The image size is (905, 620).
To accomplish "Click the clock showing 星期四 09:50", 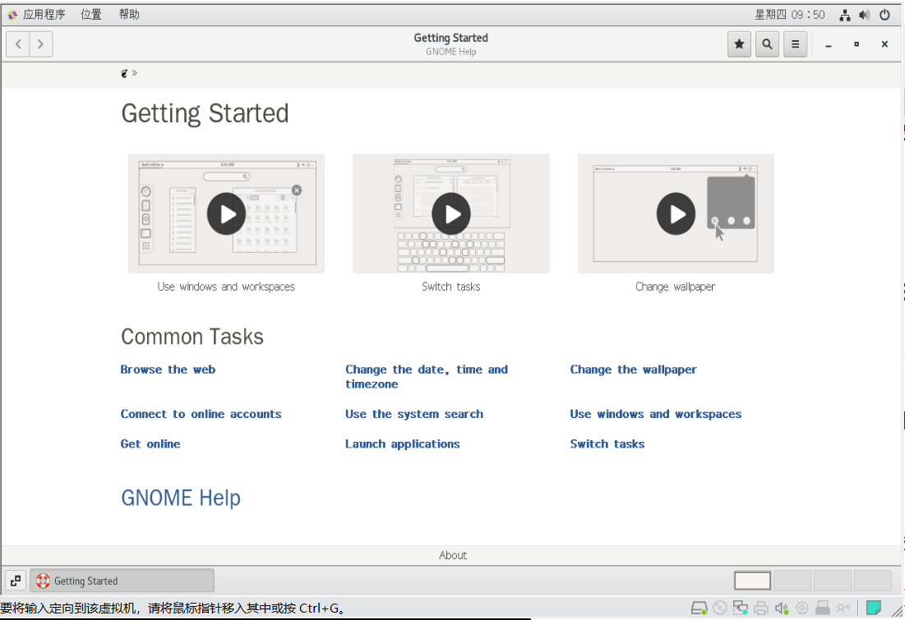I will coord(790,15).
